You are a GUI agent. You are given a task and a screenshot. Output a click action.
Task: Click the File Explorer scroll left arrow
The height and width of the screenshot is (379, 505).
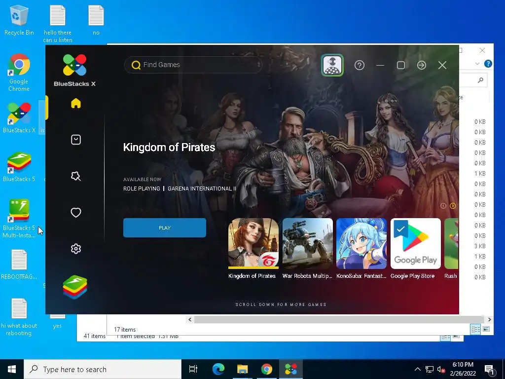pos(190,319)
